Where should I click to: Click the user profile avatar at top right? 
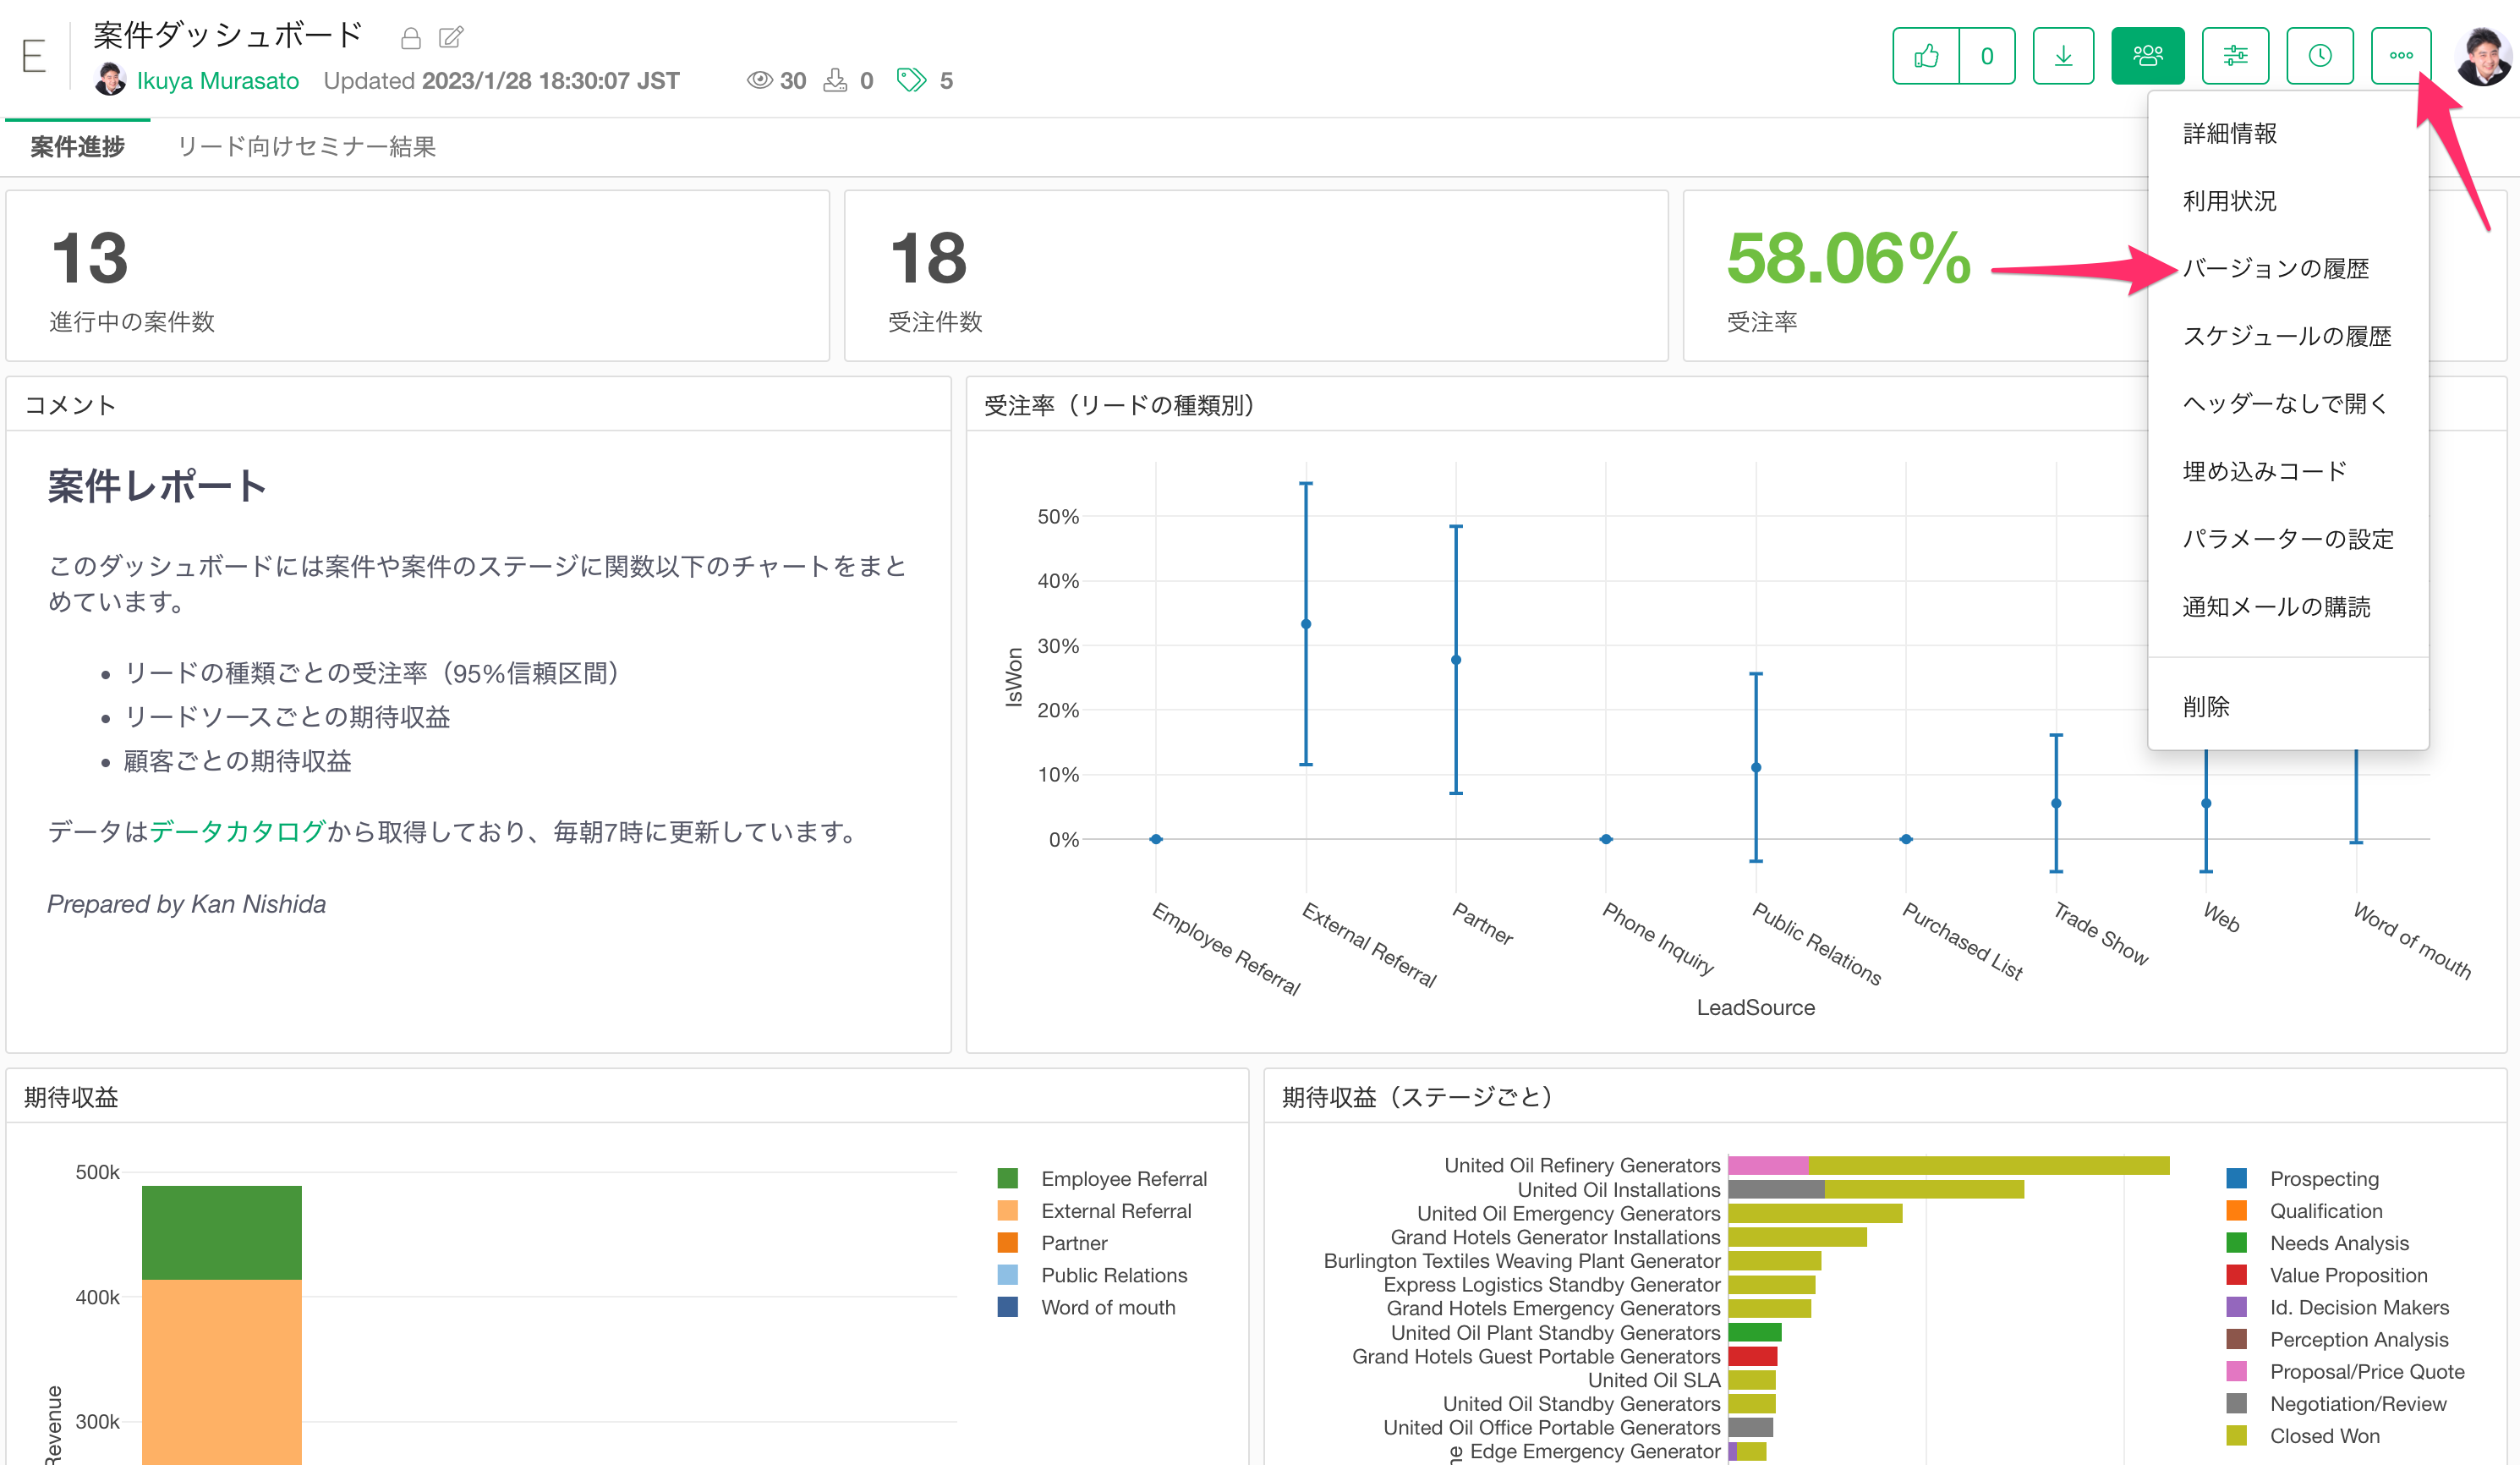click(2483, 56)
